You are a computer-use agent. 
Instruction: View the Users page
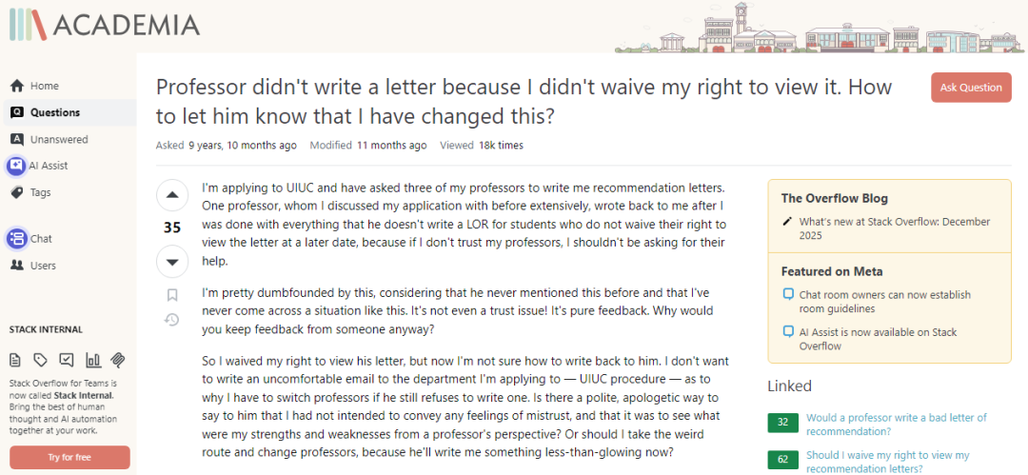click(43, 266)
